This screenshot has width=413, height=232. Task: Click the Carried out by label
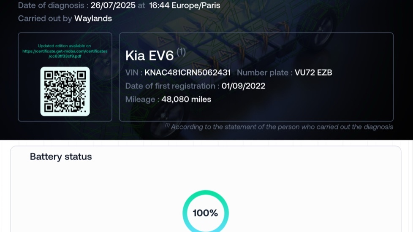coord(45,19)
